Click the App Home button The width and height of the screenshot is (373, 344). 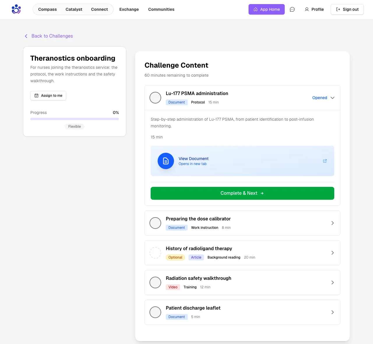point(267,9)
